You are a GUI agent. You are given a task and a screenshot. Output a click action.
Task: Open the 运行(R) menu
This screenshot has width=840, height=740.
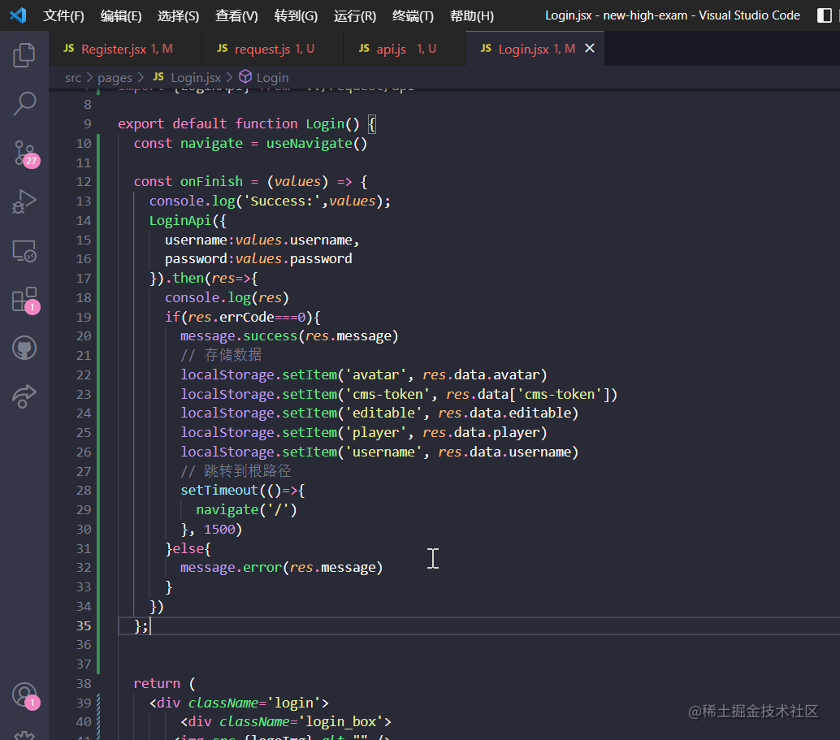(355, 16)
